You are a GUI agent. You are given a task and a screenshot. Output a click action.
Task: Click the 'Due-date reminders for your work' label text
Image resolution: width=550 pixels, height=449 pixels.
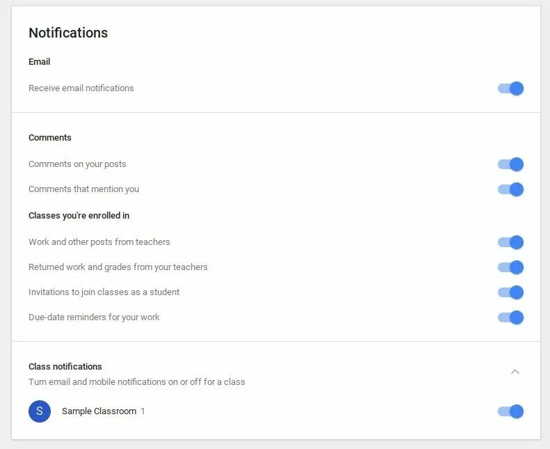tap(94, 317)
